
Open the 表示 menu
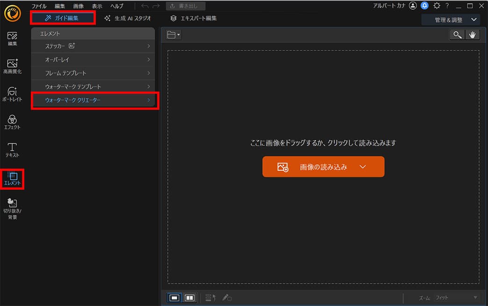tap(97, 6)
